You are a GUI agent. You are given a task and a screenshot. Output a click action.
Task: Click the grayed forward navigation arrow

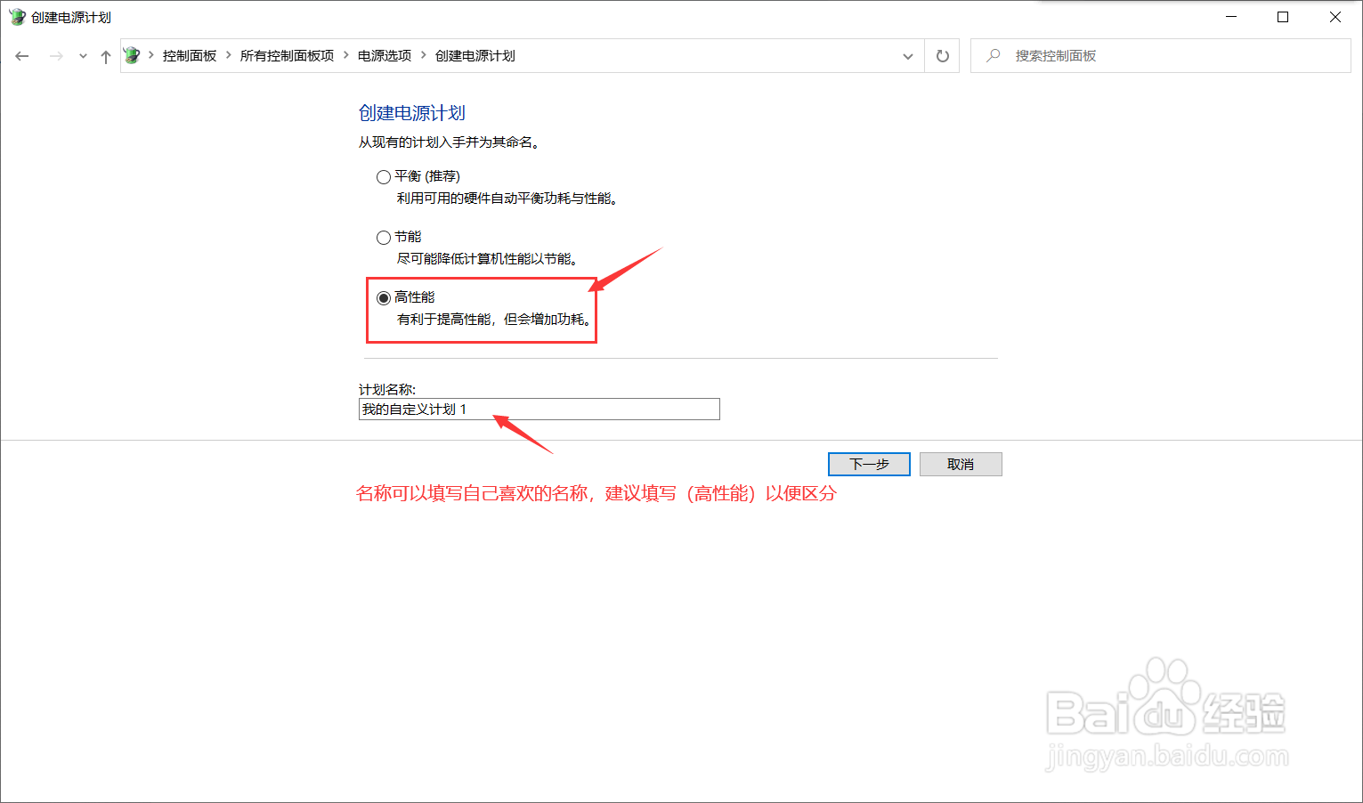point(55,55)
